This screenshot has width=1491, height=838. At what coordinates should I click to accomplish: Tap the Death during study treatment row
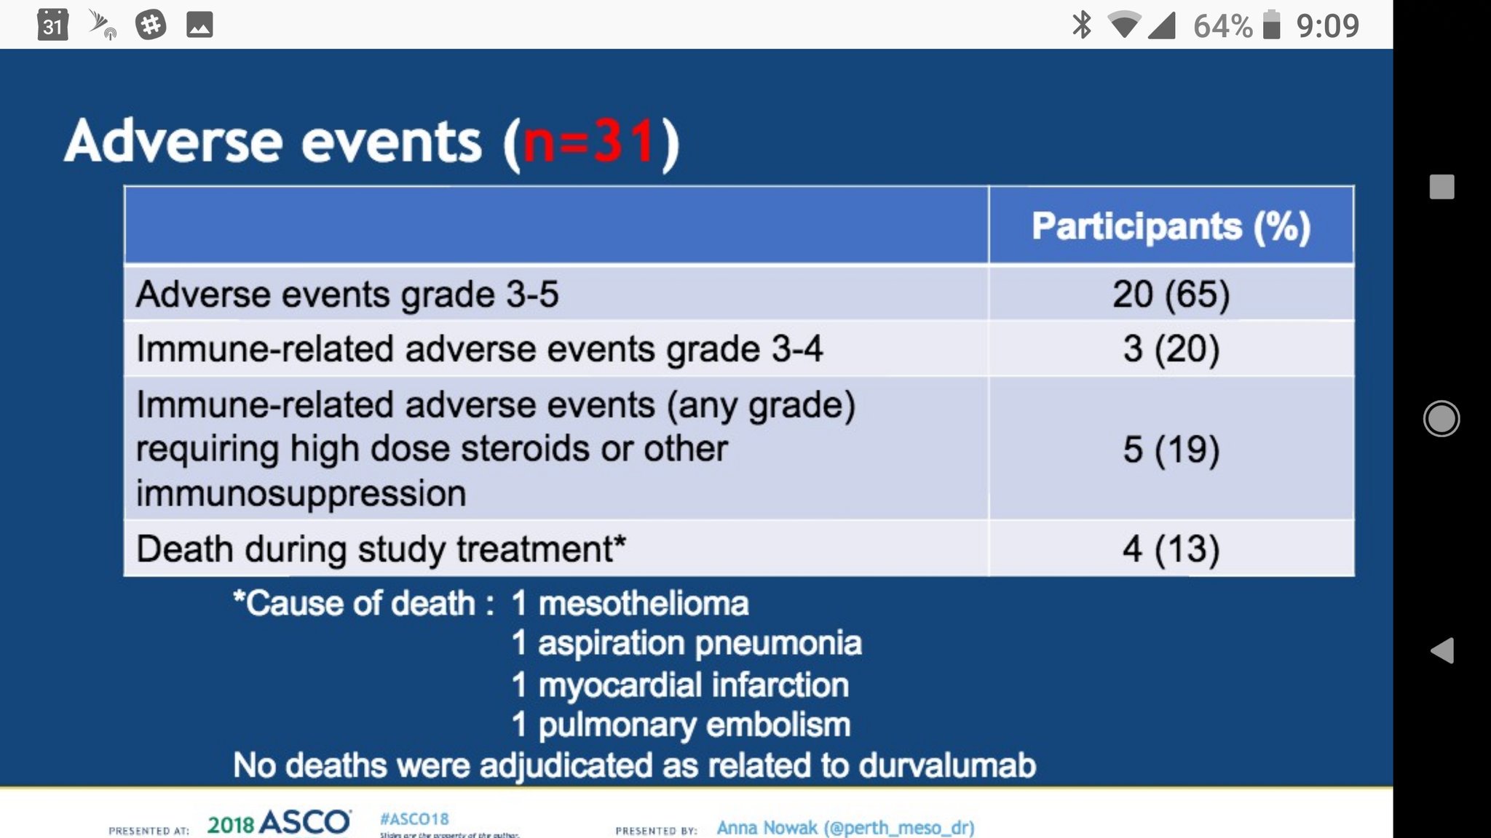pos(381,549)
